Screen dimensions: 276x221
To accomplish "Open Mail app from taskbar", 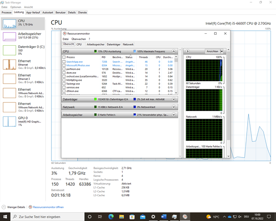I will click(143, 216).
